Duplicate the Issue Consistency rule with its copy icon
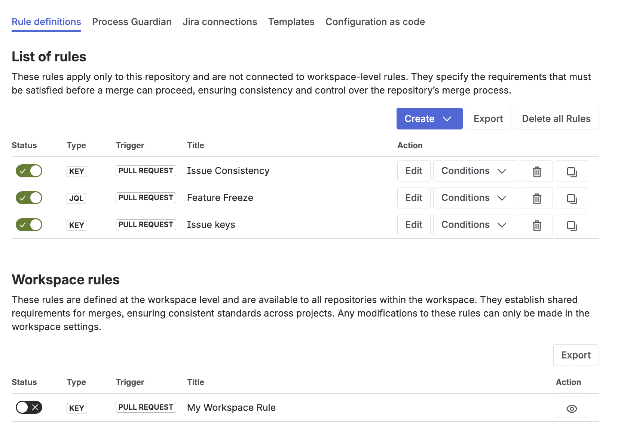 pyautogui.click(x=572, y=171)
